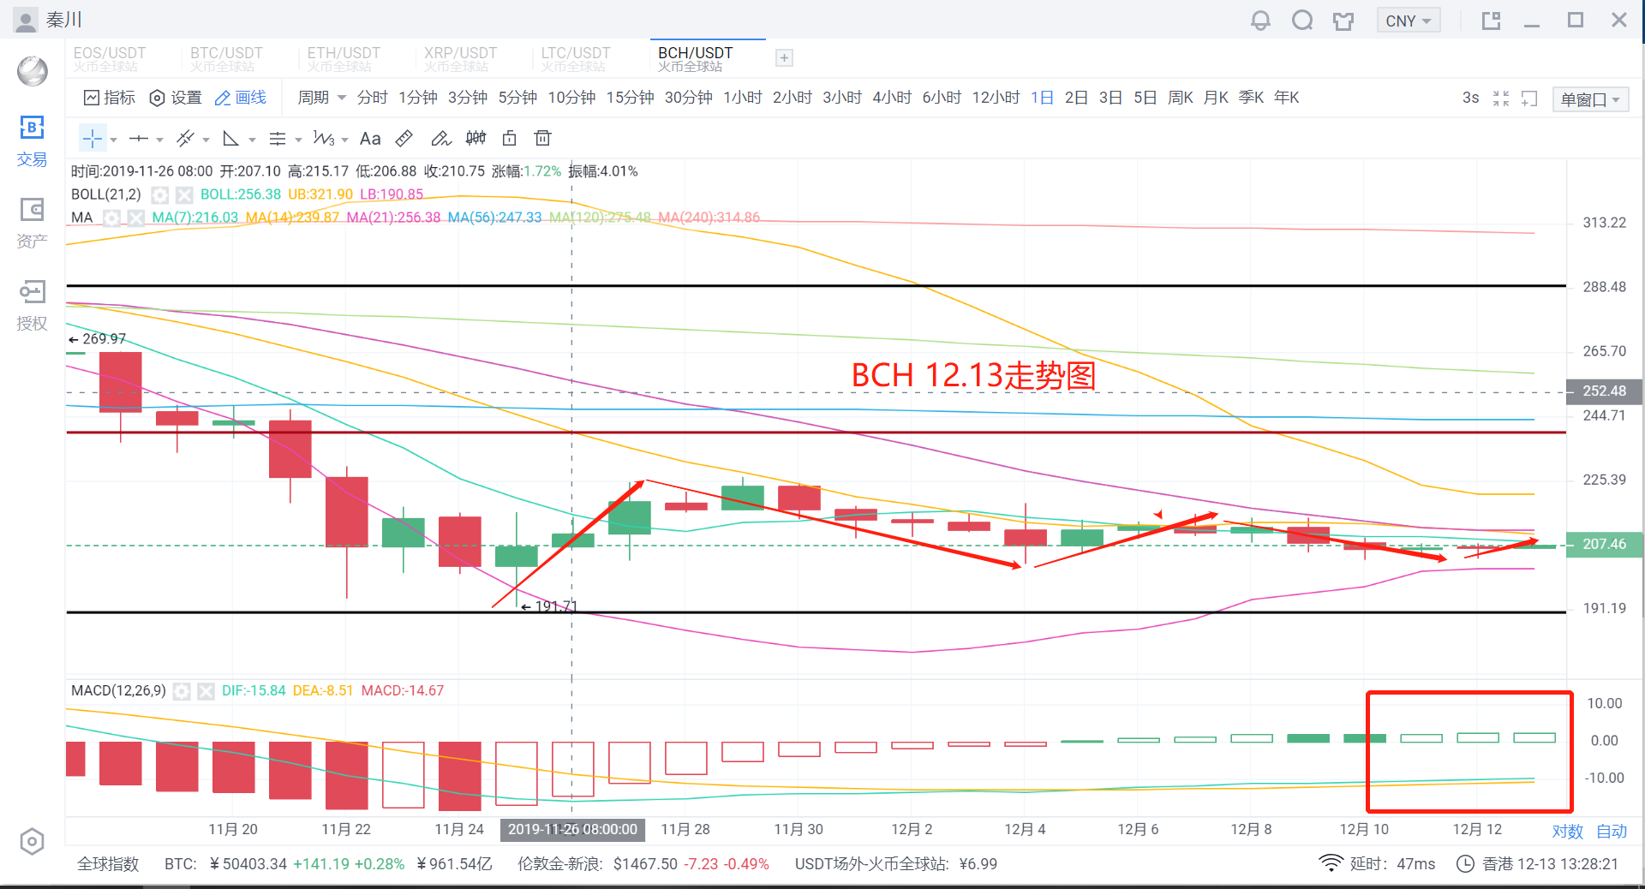Select the pencil freehand draw tool

click(x=440, y=138)
